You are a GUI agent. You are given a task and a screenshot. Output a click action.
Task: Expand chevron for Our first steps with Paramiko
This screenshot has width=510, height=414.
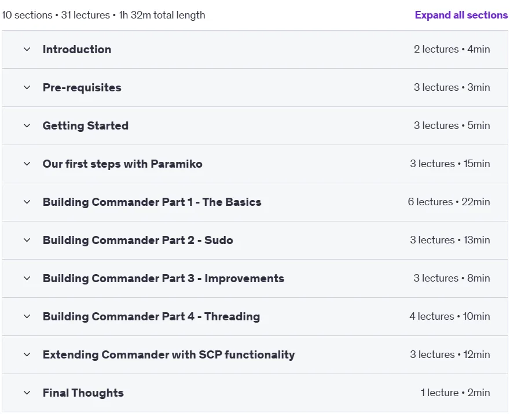point(27,164)
